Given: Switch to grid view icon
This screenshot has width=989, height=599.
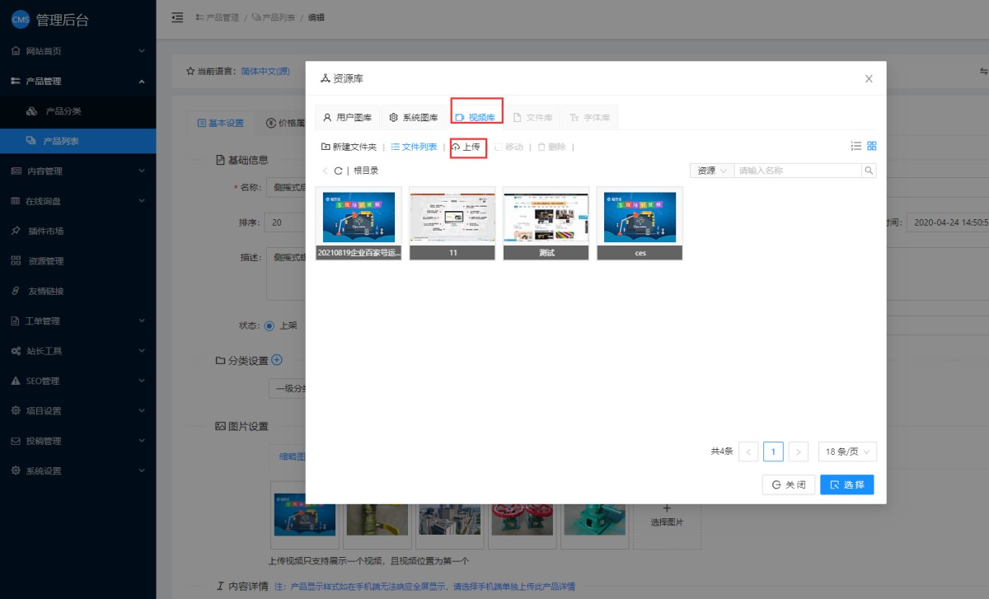Looking at the screenshot, I should (872, 146).
